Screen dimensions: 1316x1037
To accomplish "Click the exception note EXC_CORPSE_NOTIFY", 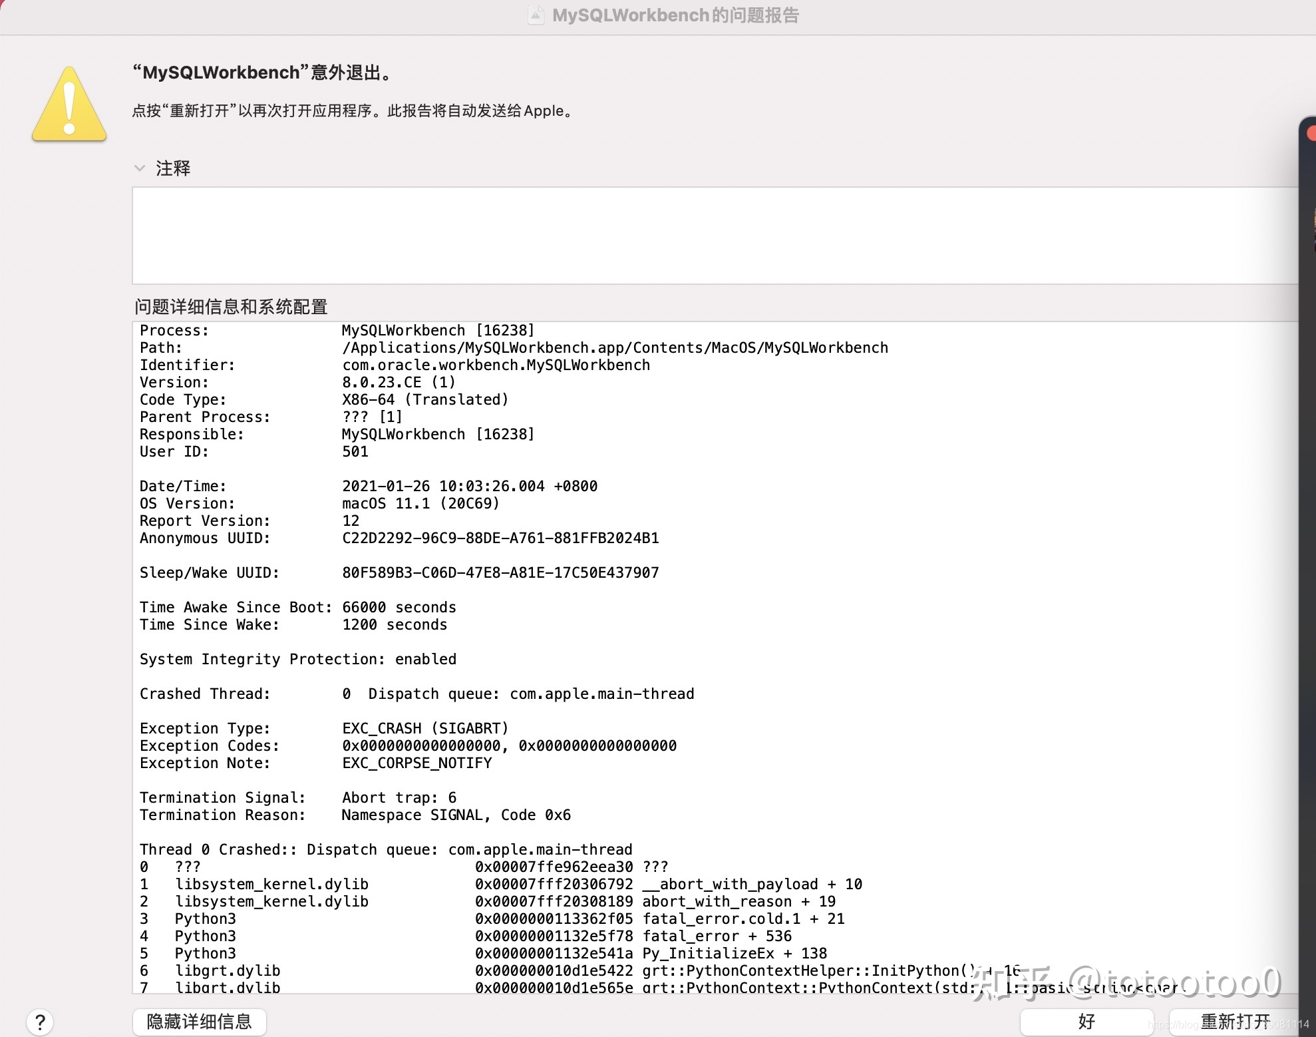I will tap(417, 763).
